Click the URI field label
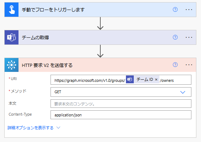This screenshot has height=142, width=201. (x=14, y=79)
